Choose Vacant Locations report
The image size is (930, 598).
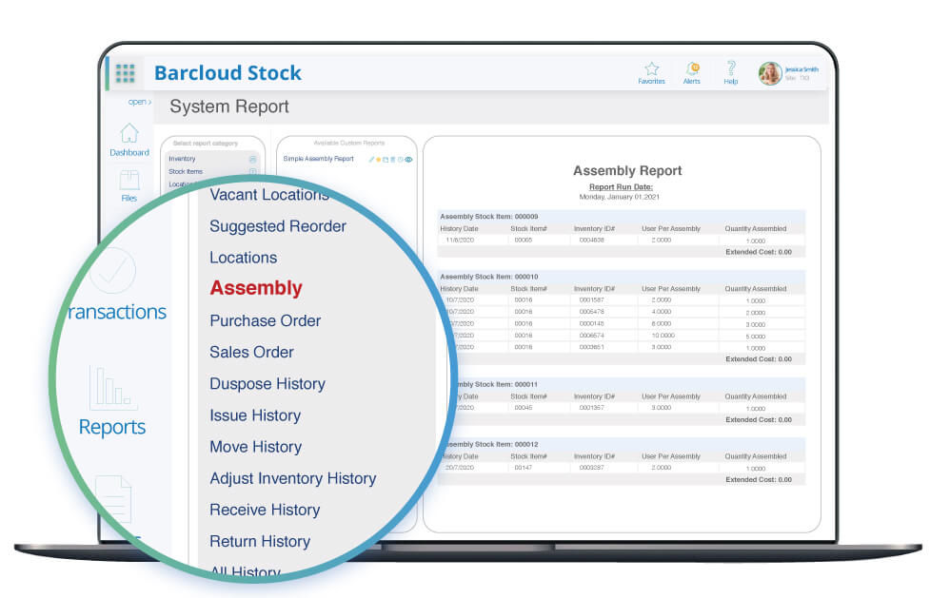[269, 195]
